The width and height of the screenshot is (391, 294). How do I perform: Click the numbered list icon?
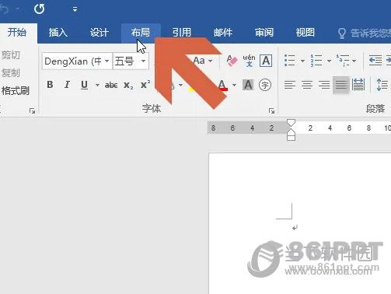click(316, 61)
